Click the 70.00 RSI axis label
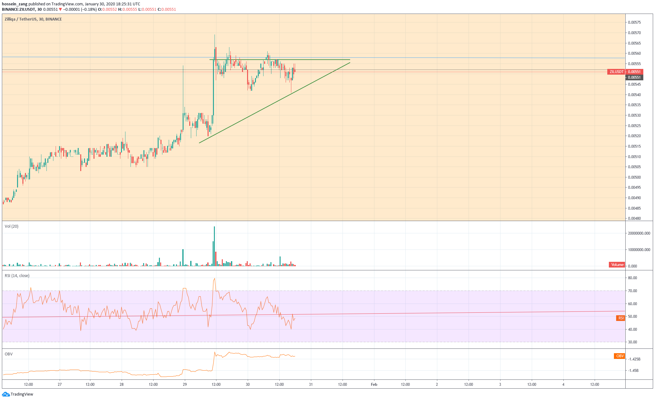This screenshot has width=655, height=400. click(633, 291)
